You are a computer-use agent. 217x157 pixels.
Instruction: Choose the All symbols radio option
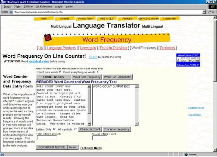pos(75,129)
